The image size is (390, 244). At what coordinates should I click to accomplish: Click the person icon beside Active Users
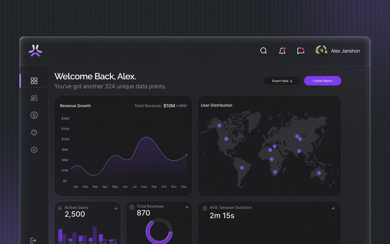click(x=60, y=208)
